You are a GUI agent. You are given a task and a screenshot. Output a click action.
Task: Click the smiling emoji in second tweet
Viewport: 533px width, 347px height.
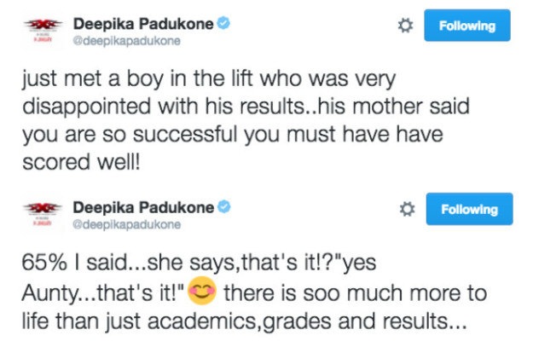pyautogui.click(x=202, y=291)
